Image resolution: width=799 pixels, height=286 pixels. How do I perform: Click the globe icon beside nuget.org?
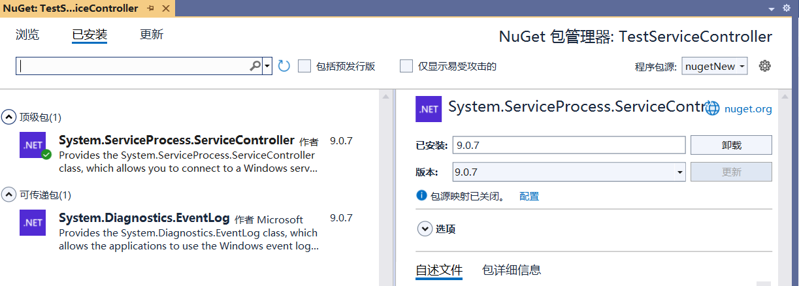(x=712, y=108)
